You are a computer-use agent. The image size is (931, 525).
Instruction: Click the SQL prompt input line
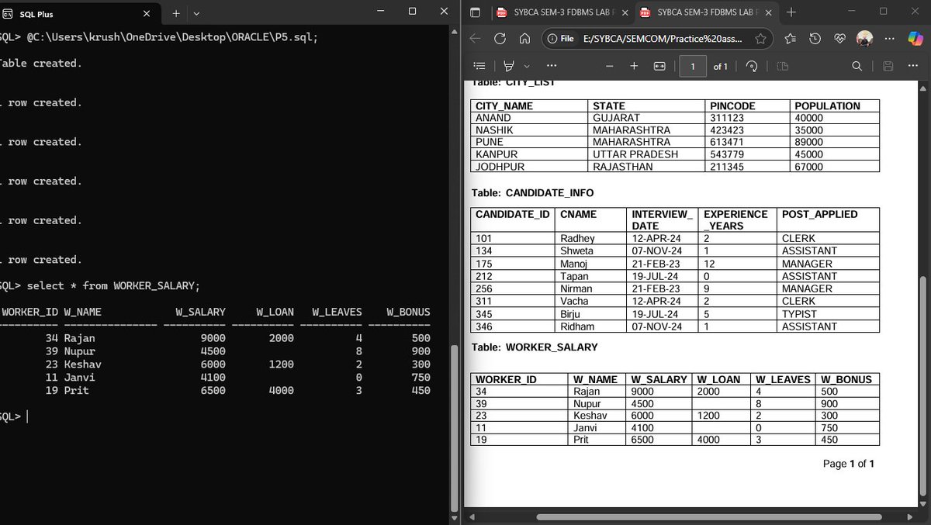coord(225,416)
